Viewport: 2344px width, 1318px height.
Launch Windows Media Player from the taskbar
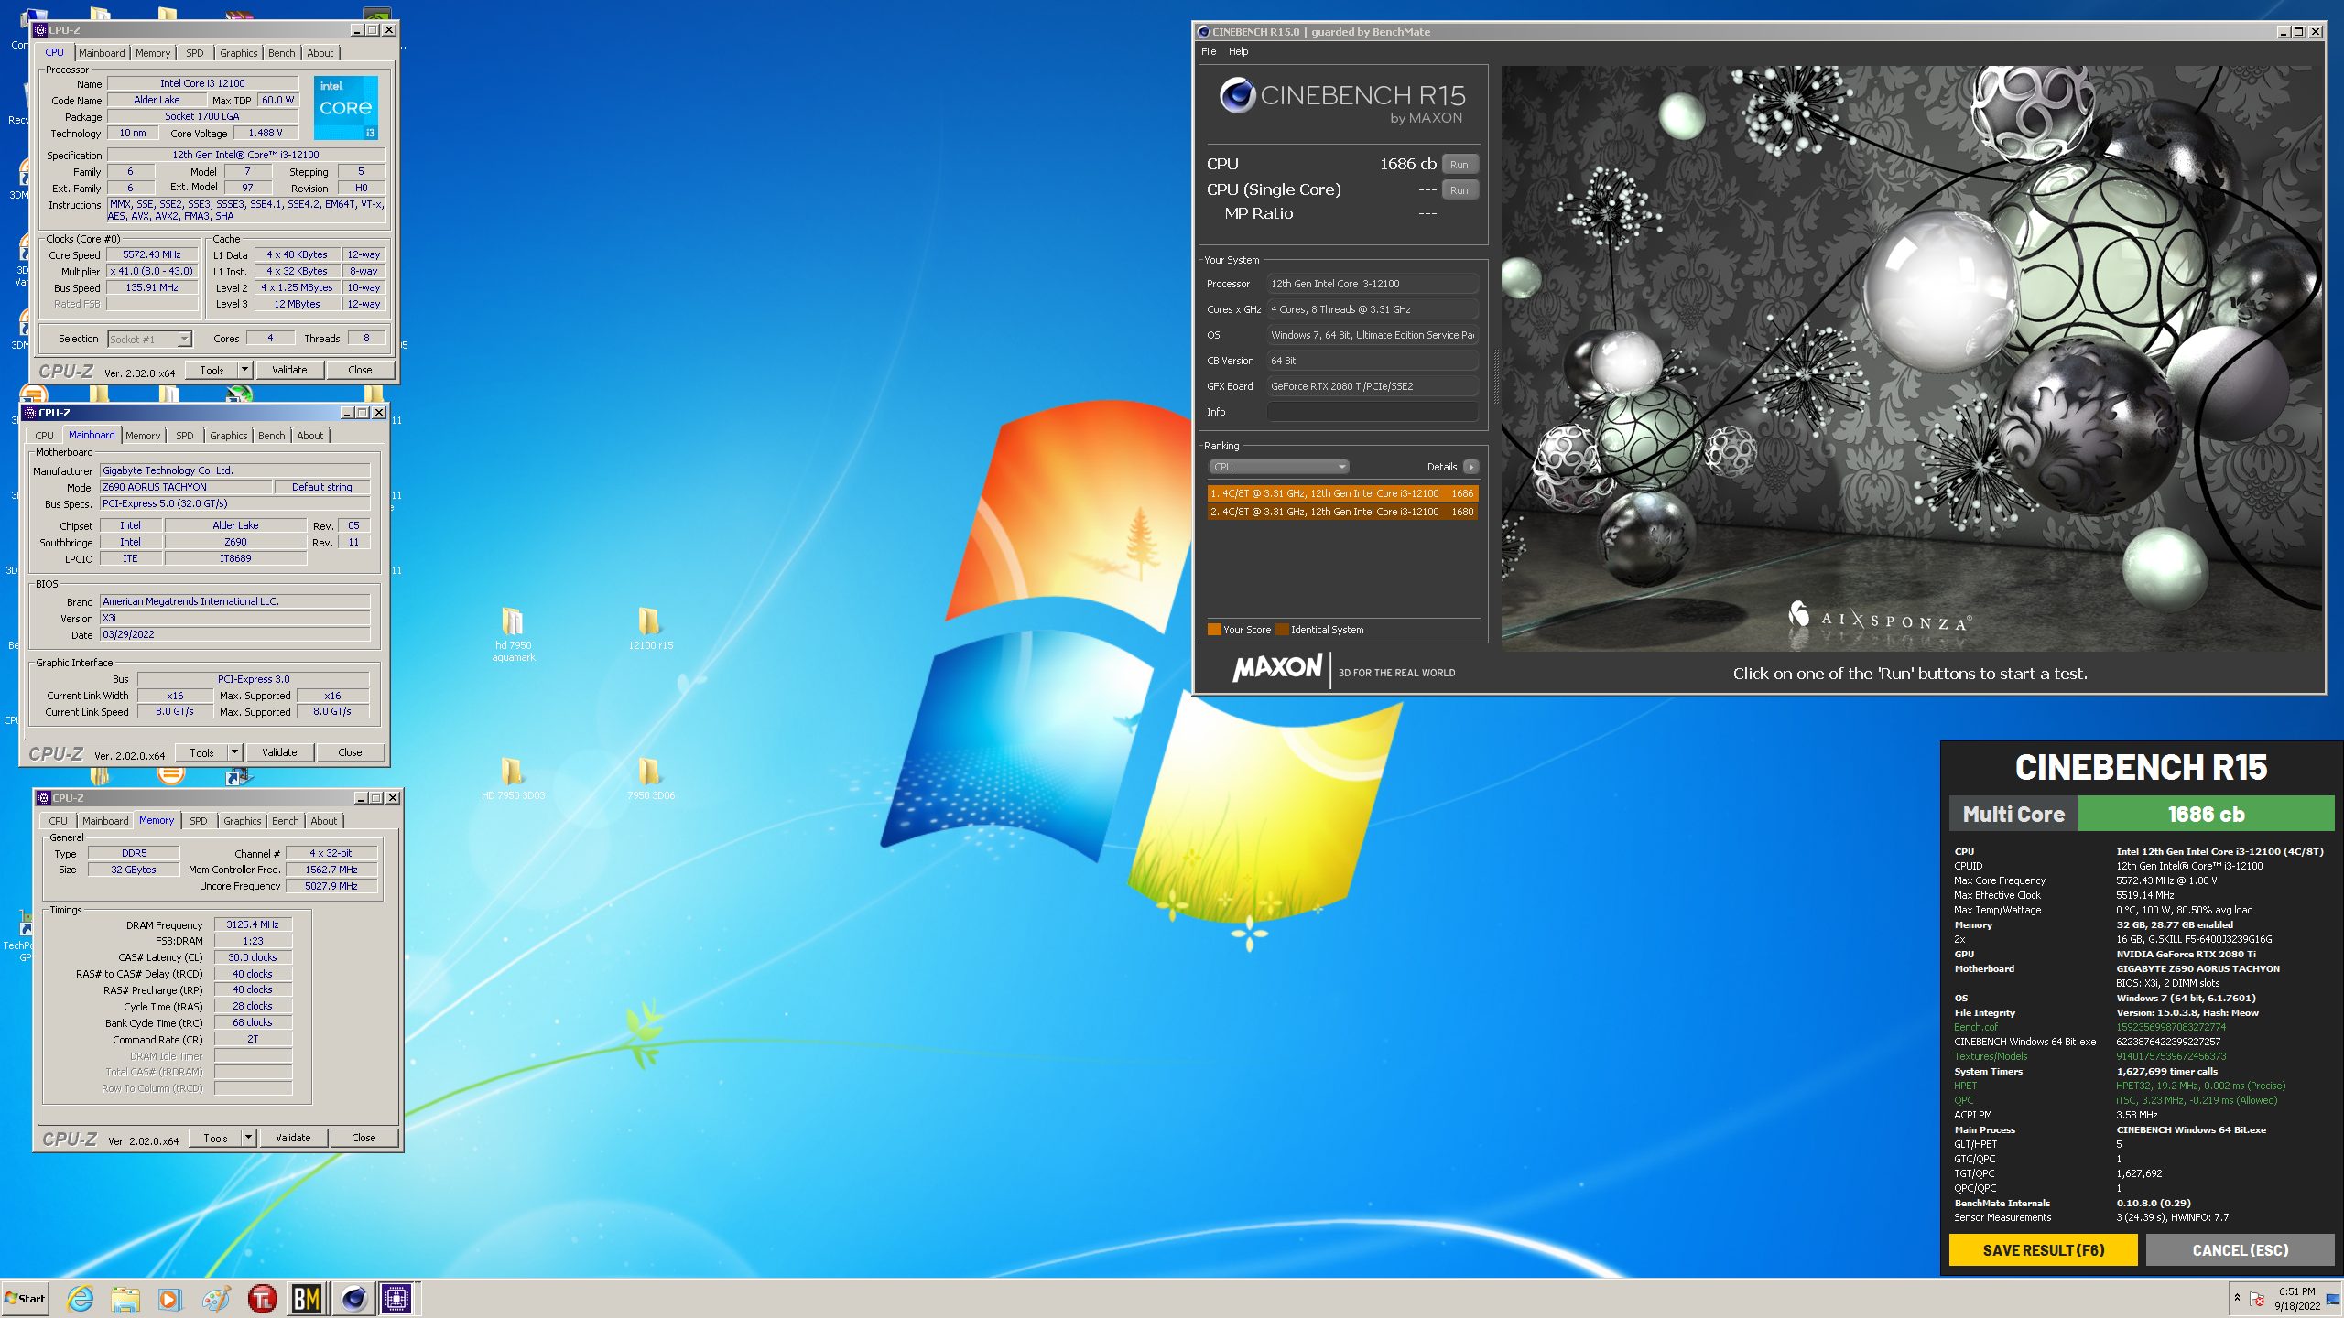tap(170, 1298)
